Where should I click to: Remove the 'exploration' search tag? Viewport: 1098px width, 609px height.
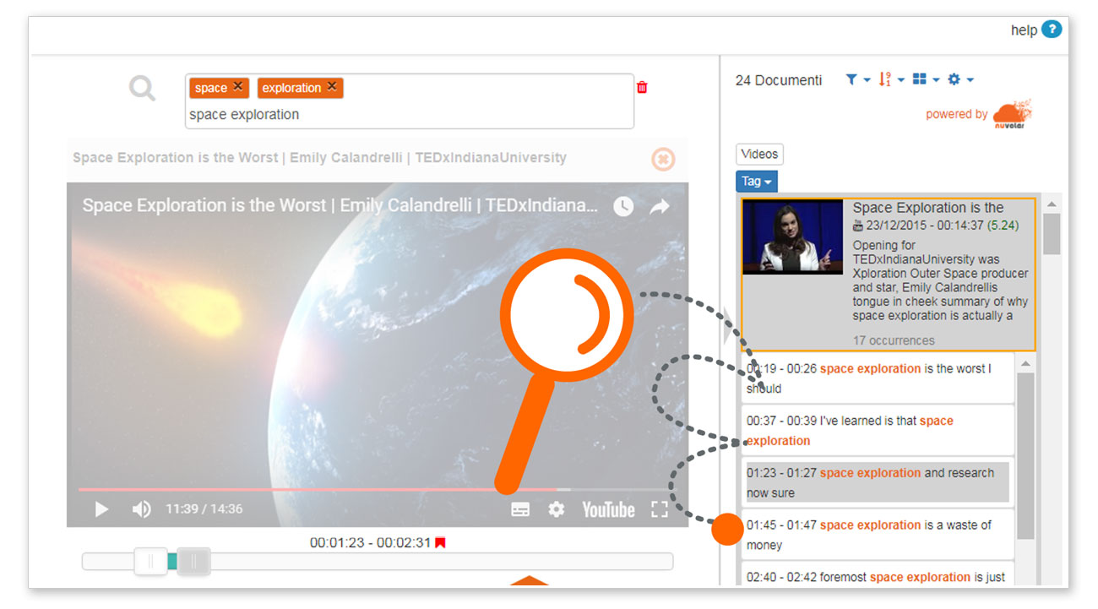click(332, 86)
